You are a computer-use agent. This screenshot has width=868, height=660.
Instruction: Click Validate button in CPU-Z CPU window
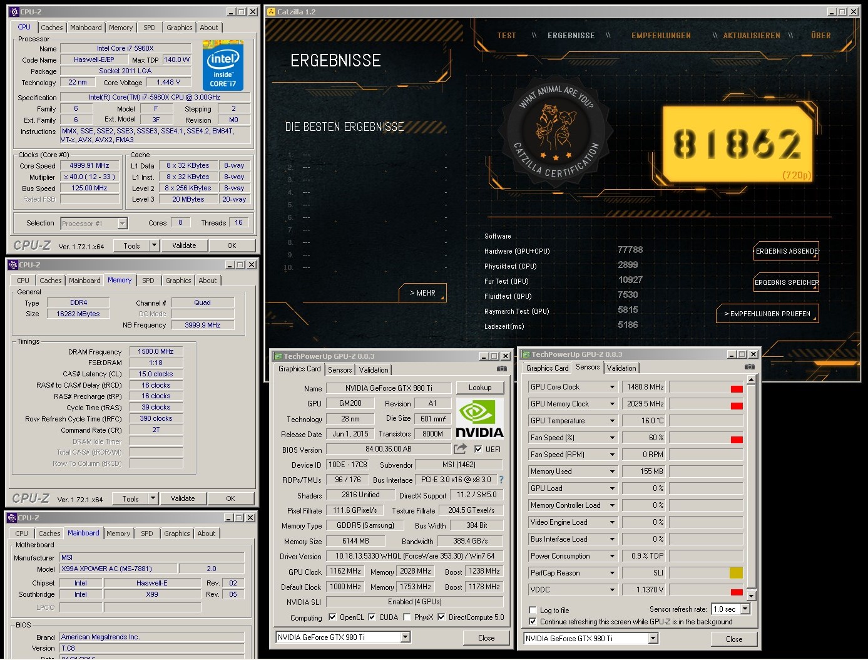click(x=184, y=245)
